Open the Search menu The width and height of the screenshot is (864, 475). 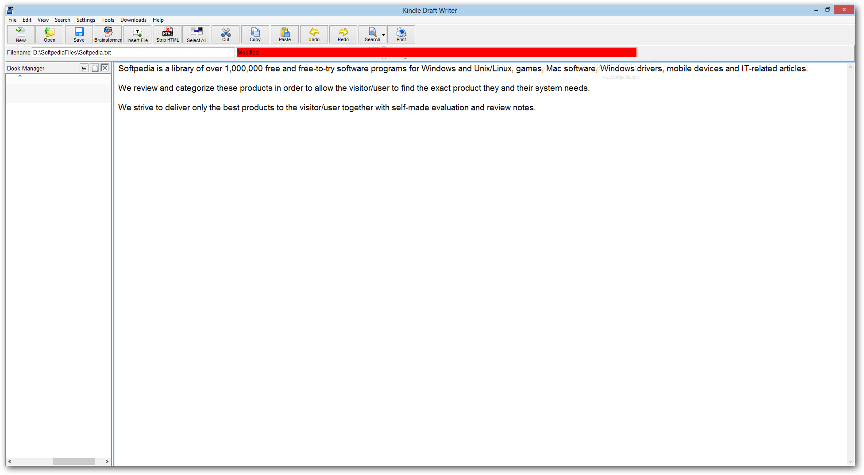[62, 20]
